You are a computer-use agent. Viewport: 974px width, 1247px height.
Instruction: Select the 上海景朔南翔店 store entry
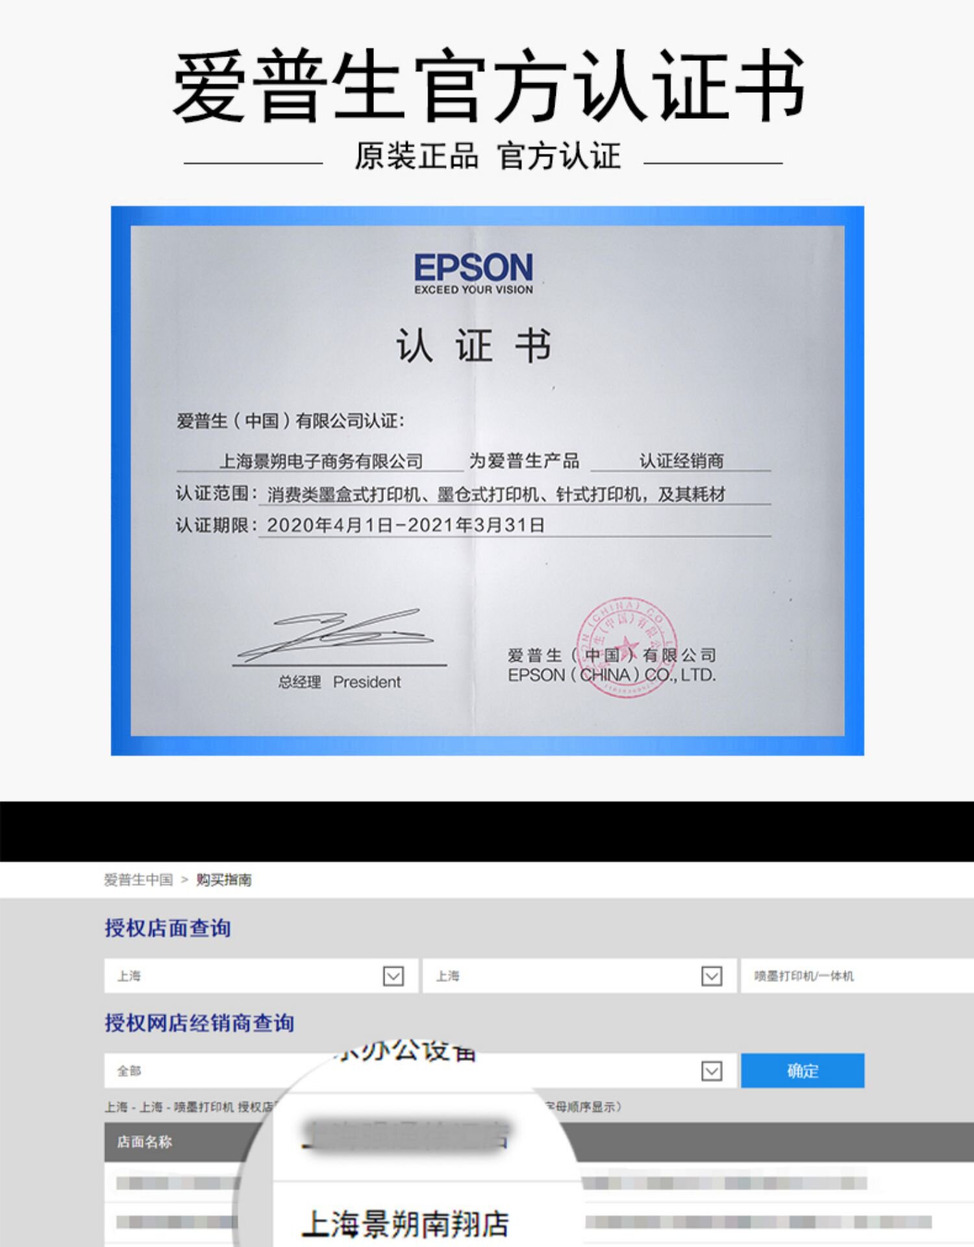pyautogui.click(x=405, y=1224)
